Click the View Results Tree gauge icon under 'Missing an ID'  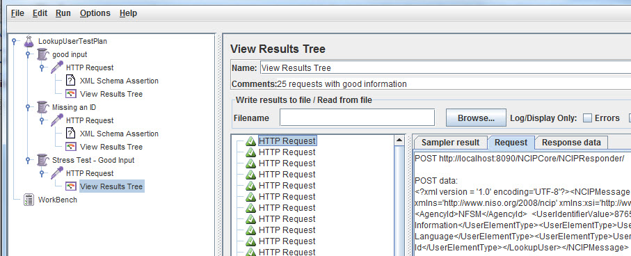[x=70, y=147]
